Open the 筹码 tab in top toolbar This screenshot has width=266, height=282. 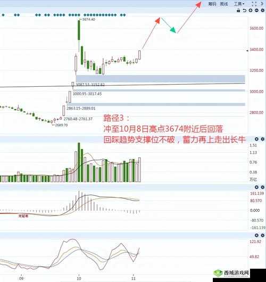tap(212, 4)
